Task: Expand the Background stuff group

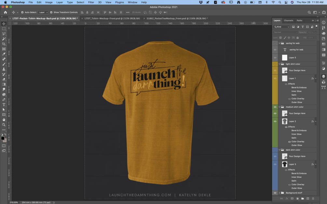Action: pyautogui.click(x=279, y=193)
